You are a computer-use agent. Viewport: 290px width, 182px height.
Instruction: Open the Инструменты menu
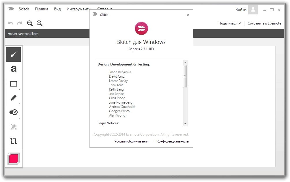[78, 9]
